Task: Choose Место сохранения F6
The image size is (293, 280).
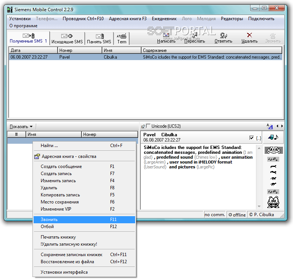Action: pyautogui.click(x=84, y=202)
